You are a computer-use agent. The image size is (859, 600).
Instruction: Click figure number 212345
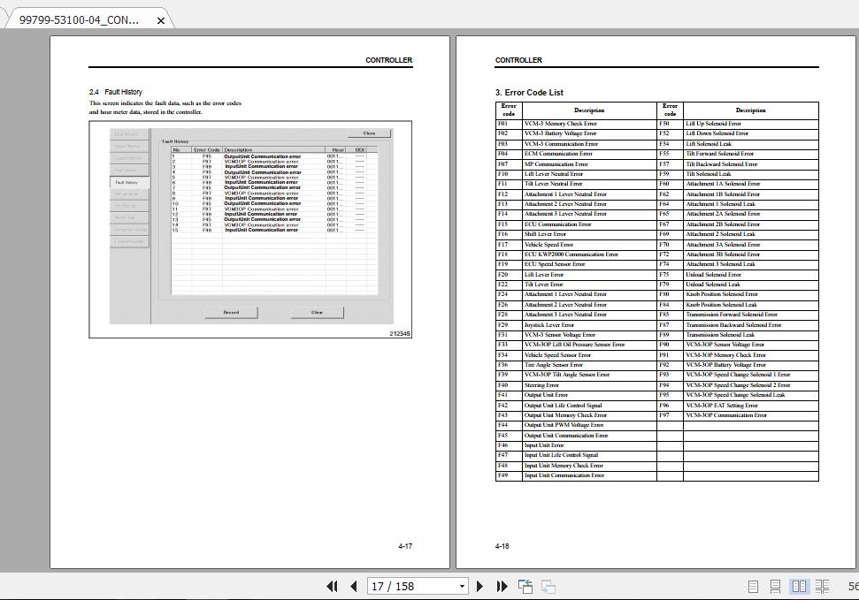399,334
